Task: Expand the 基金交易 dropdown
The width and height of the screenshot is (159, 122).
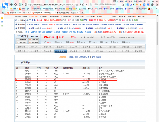Action: click(141, 17)
